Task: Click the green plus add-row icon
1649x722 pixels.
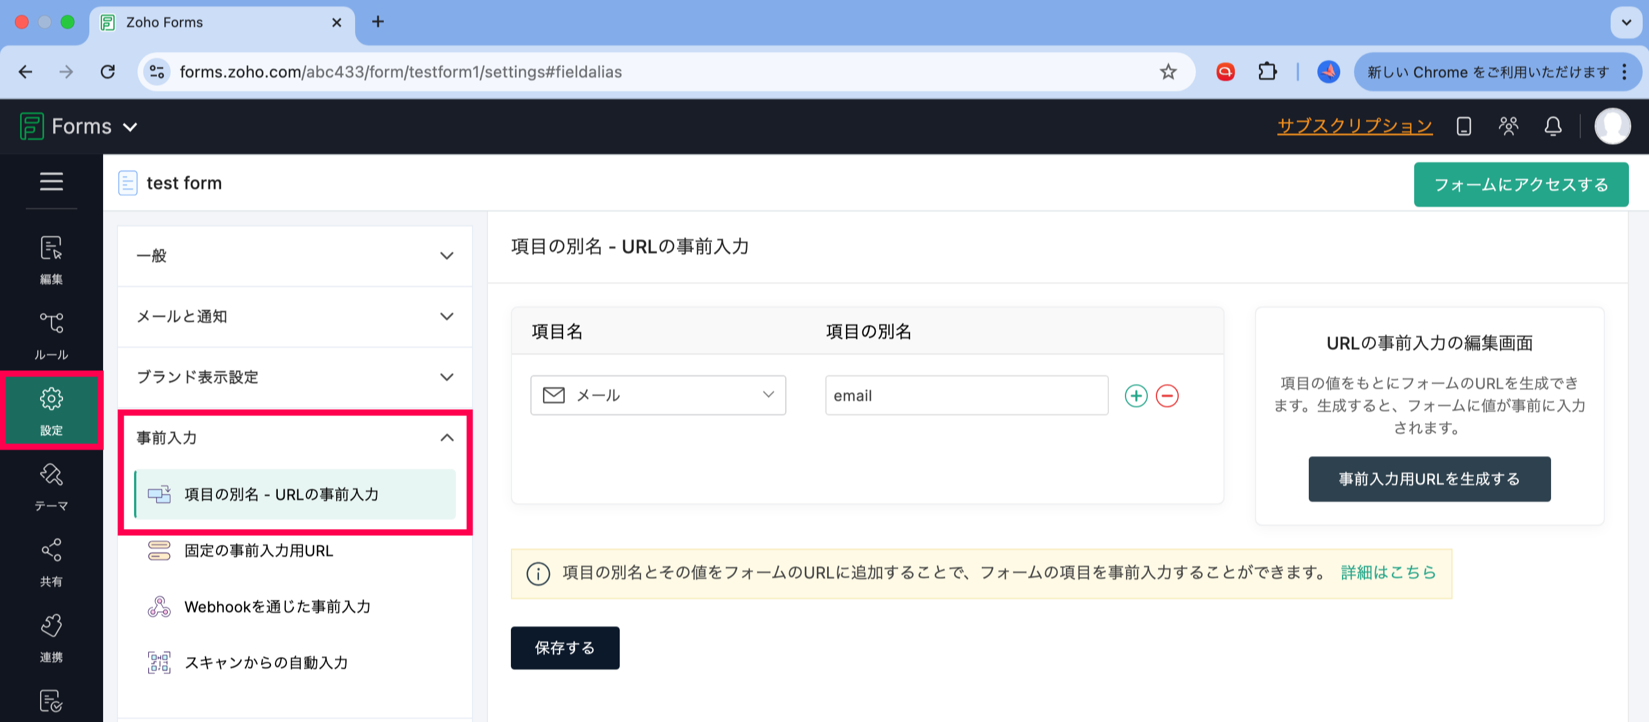Action: (1136, 396)
